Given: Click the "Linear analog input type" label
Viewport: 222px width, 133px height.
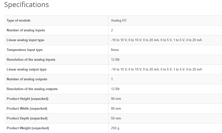Looking at the screenshot, I should tap(25, 40).
